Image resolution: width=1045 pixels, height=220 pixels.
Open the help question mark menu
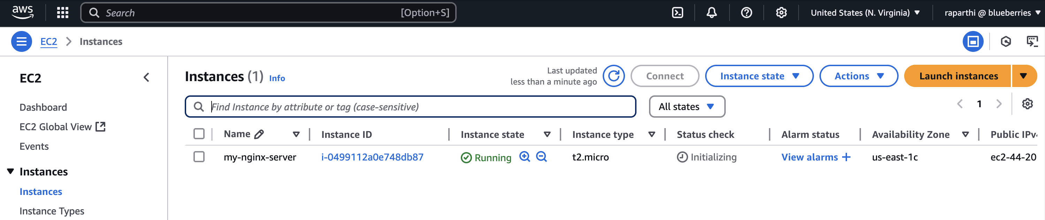pyautogui.click(x=746, y=13)
